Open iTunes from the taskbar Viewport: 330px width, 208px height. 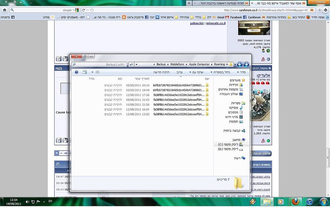coord(310,202)
